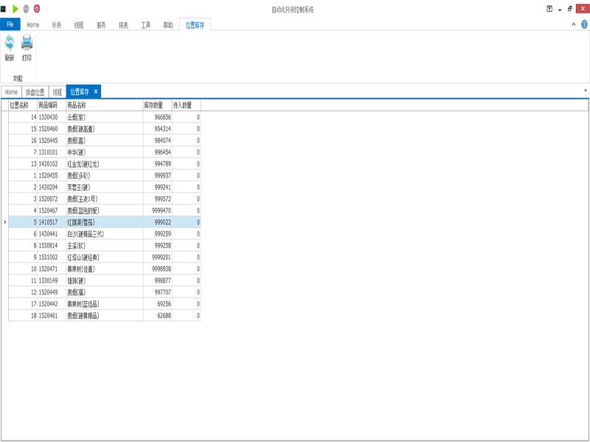This screenshot has height=442, width=590.
Task: Select the 黄果树(蓝佳品) product row
Action: coord(103,304)
